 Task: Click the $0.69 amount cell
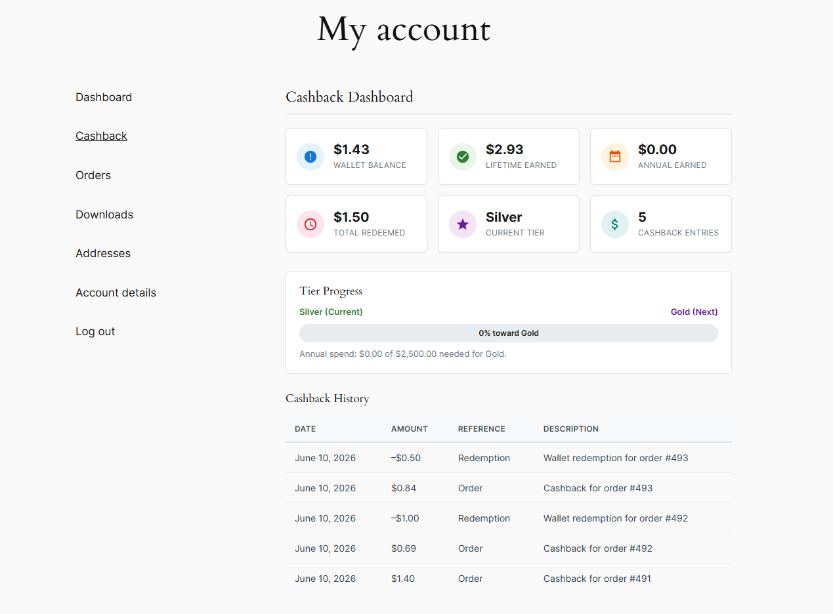pos(404,548)
